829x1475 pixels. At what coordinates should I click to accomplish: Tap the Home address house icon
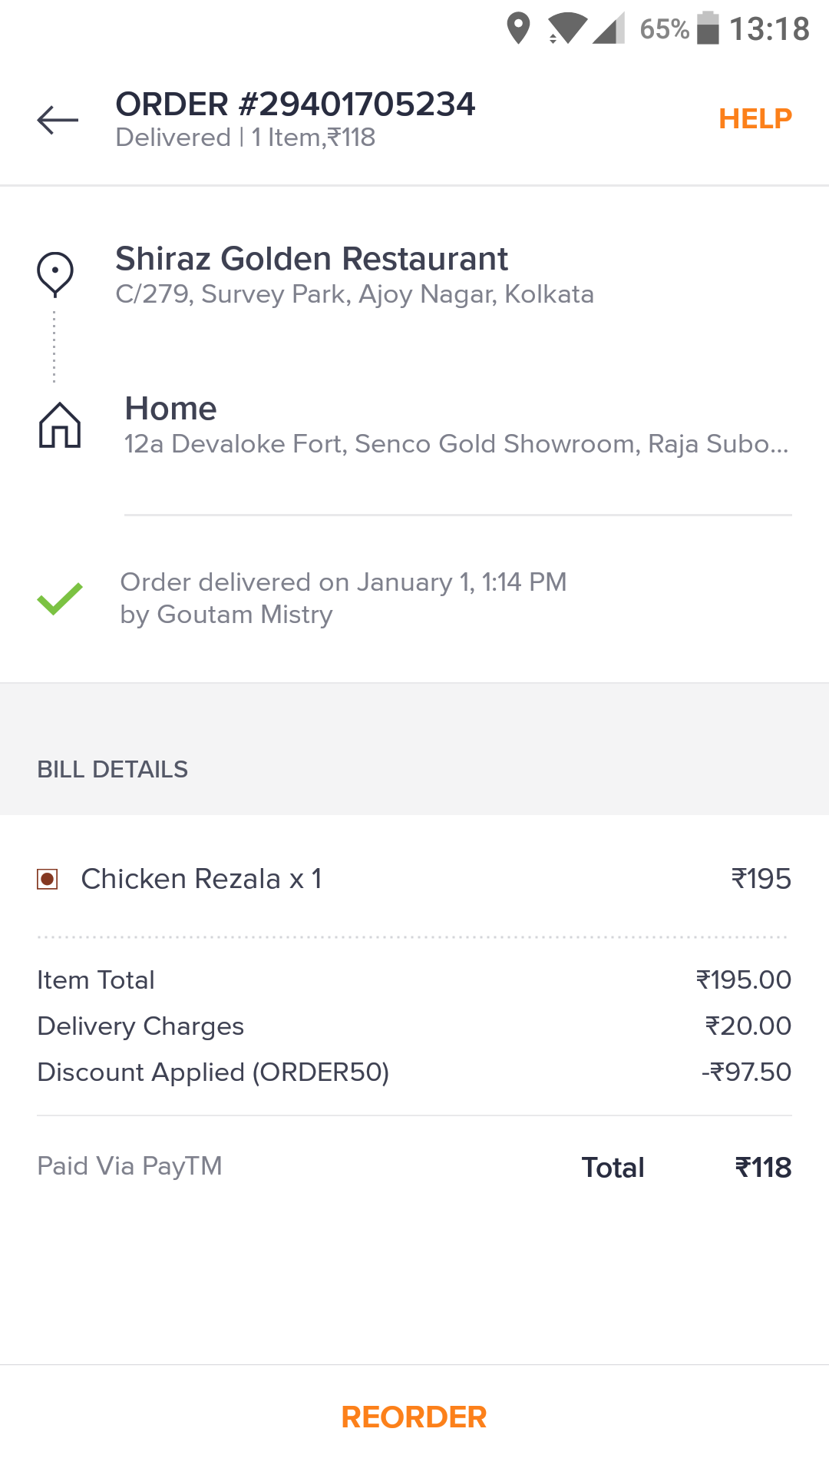tap(60, 425)
